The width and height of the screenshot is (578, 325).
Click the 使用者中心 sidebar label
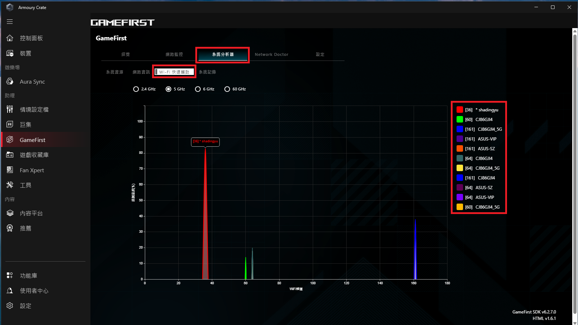click(34, 290)
